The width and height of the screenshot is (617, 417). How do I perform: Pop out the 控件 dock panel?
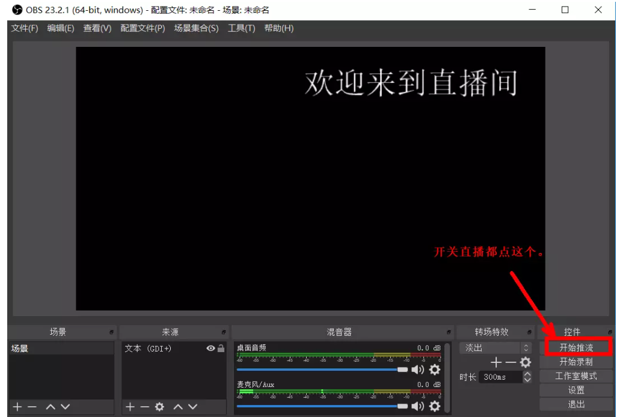[610, 332]
